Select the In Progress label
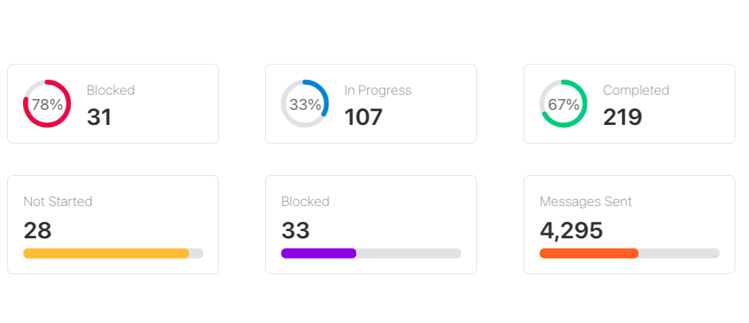Viewport: 749px width, 323px height. coord(378,90)
